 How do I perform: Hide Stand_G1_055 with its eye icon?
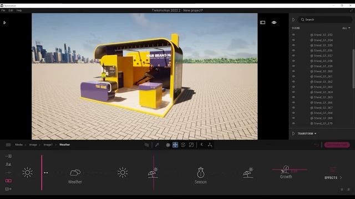[293, 45]
